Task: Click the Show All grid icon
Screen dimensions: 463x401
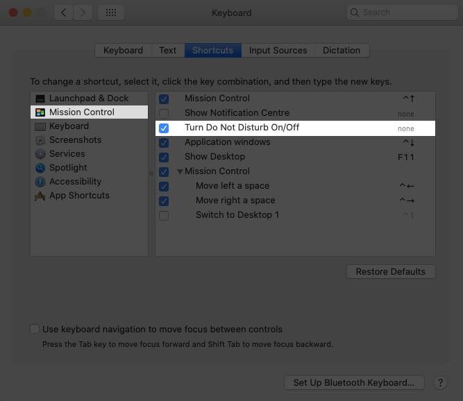Action: (x=111, y=12)
